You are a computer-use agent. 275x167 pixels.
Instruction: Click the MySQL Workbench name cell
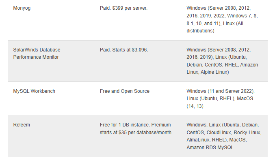coord(34,91)
